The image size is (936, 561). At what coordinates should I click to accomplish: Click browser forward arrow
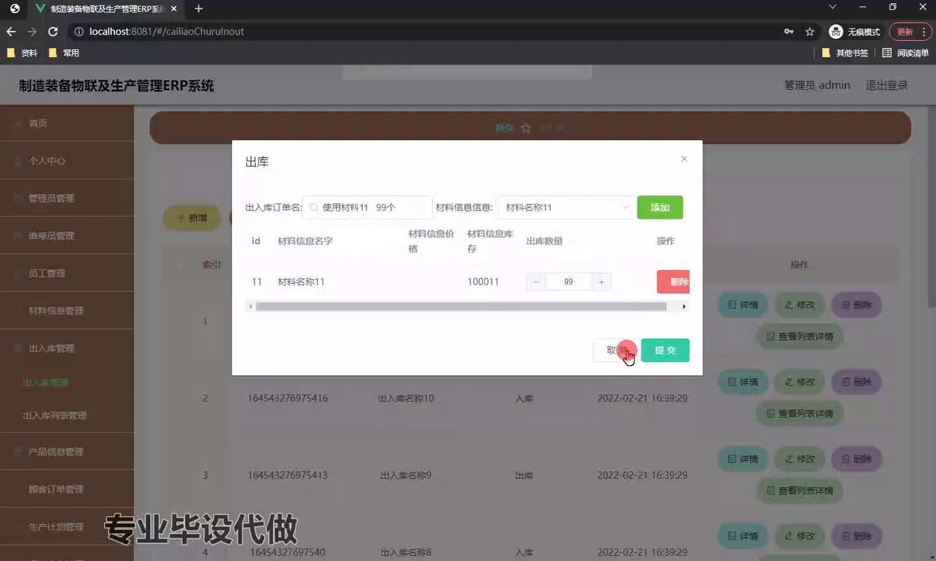[x=32, y=31]
